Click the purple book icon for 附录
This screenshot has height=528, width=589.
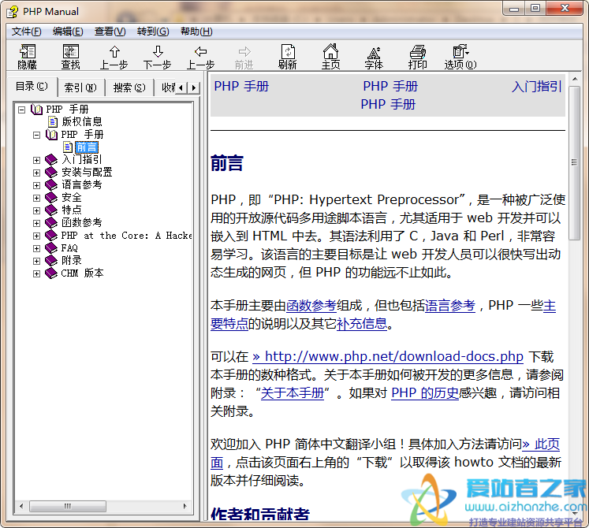tap(51, 261)
